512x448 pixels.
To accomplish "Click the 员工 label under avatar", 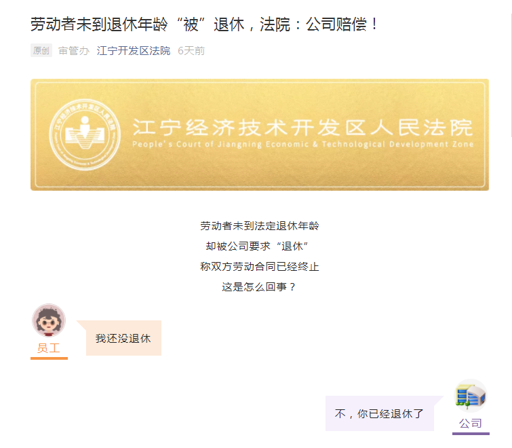I will coord(49,348).
